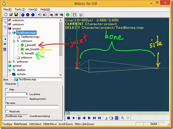Collapse the TestBones.mqo tree node
Viewport: 173px width, 129px height.
10,33
